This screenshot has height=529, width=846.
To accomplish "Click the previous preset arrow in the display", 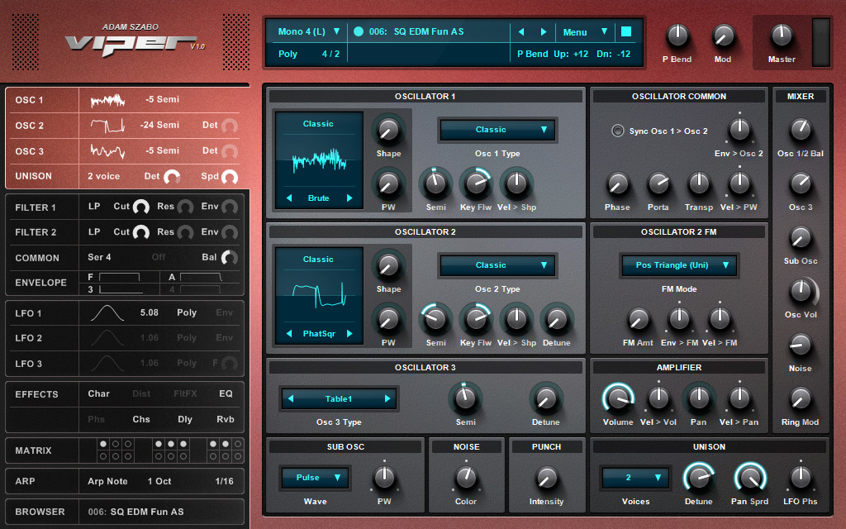I will 520,32.
